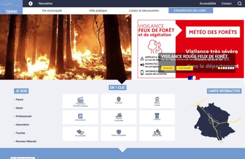Viewport: 245px width, 159px height.
Task: Open the Plan de ville map tile
Action: (x=157, y=134)
